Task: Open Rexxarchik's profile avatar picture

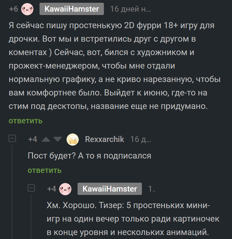Action: 73,139
